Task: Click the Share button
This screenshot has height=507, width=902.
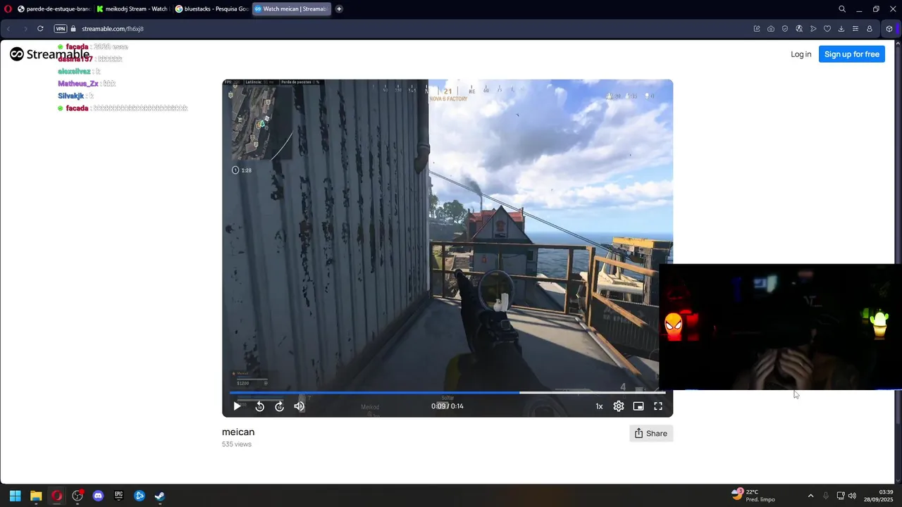Action: [651, 433]
